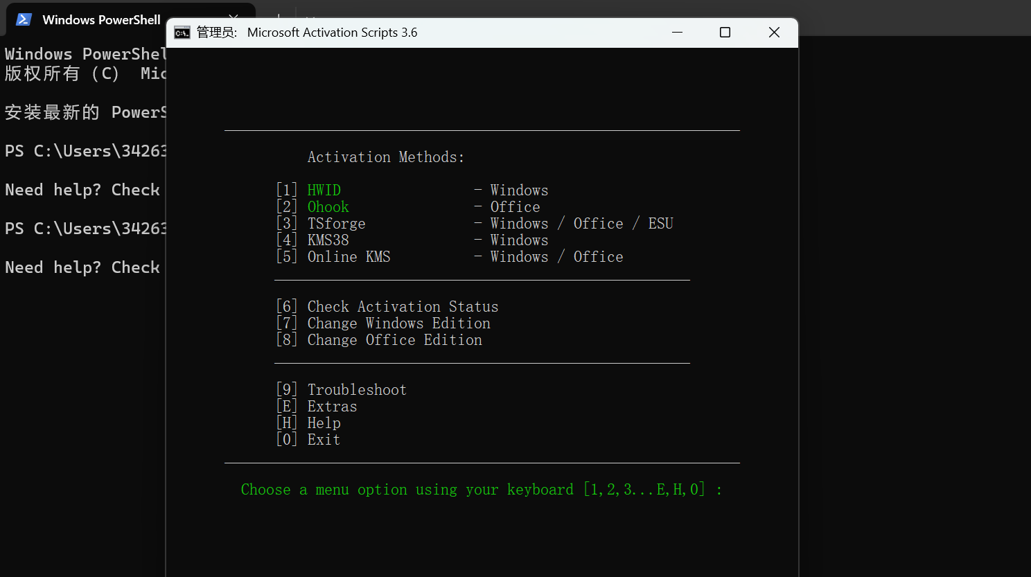Click the 'Windows' text in the HWID row

click(x=520, y=190)
